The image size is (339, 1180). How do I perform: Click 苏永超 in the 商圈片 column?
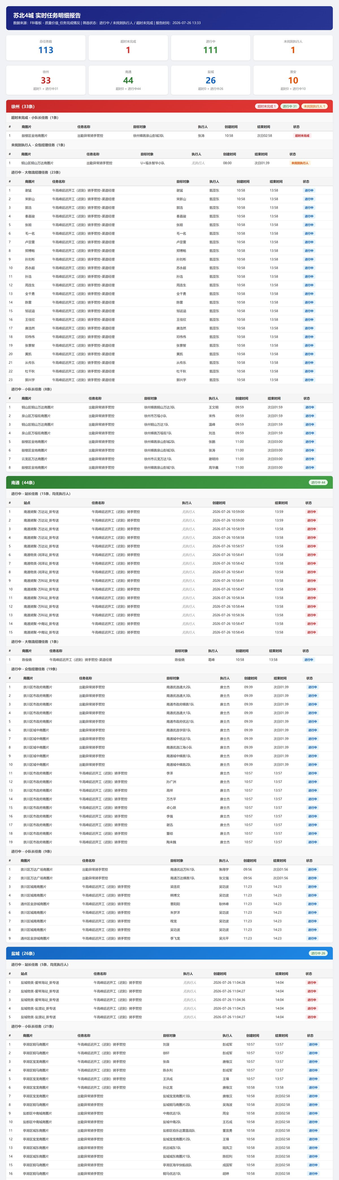click(x=30, y=268)
